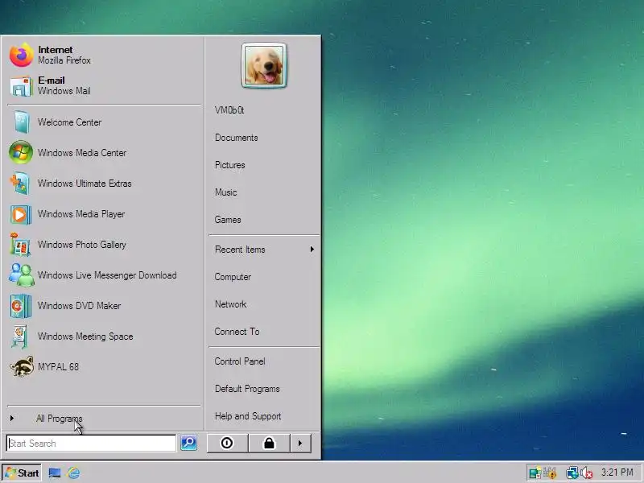The width and height of the screenshot is (644, 483).
Task: Click the 3:21 PM clock
Action: [x=617, y=473]
